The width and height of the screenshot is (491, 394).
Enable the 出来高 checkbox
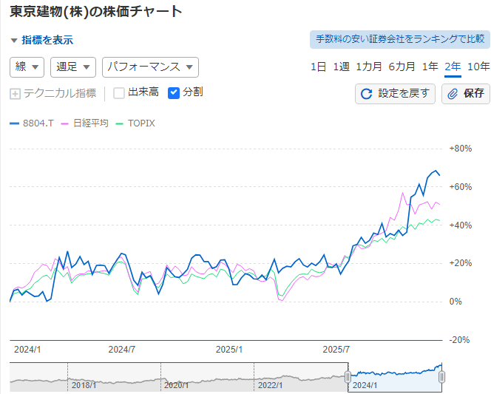click(119, 93)
